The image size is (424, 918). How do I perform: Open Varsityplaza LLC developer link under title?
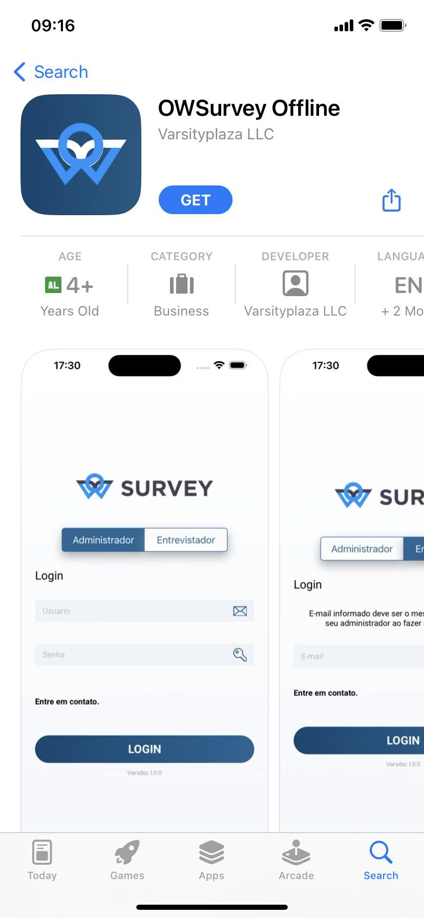click(216, 134)
